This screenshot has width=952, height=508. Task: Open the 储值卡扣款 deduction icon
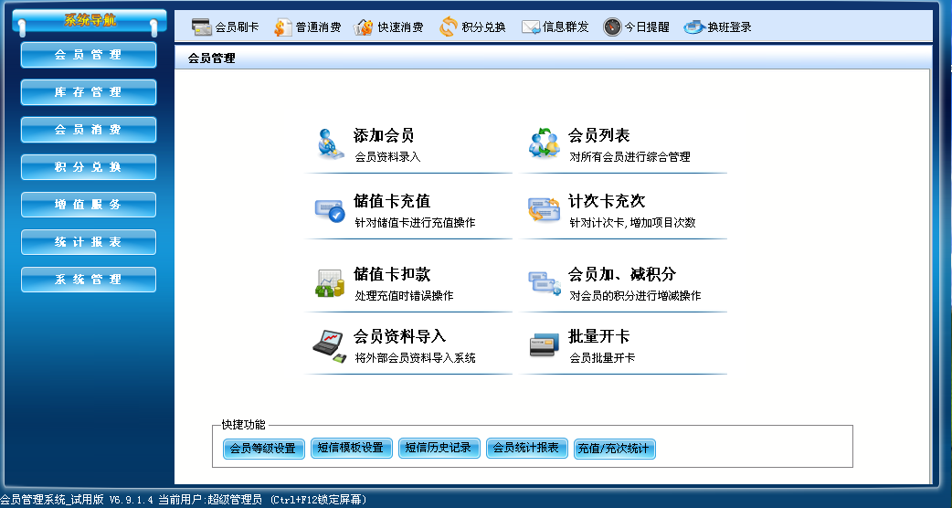click(328, 282)
